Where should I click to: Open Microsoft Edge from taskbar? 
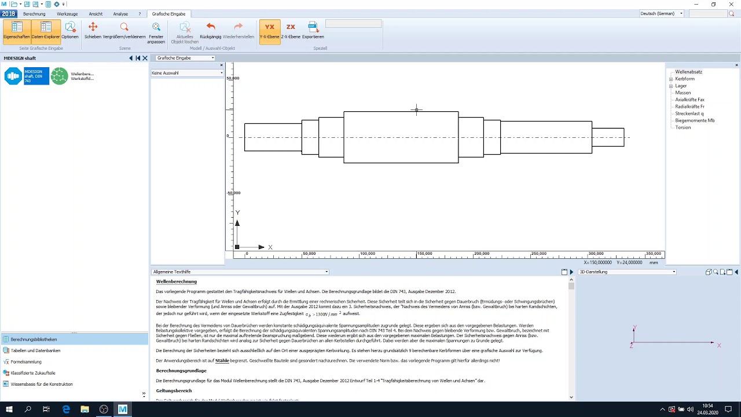click(66, 409)
